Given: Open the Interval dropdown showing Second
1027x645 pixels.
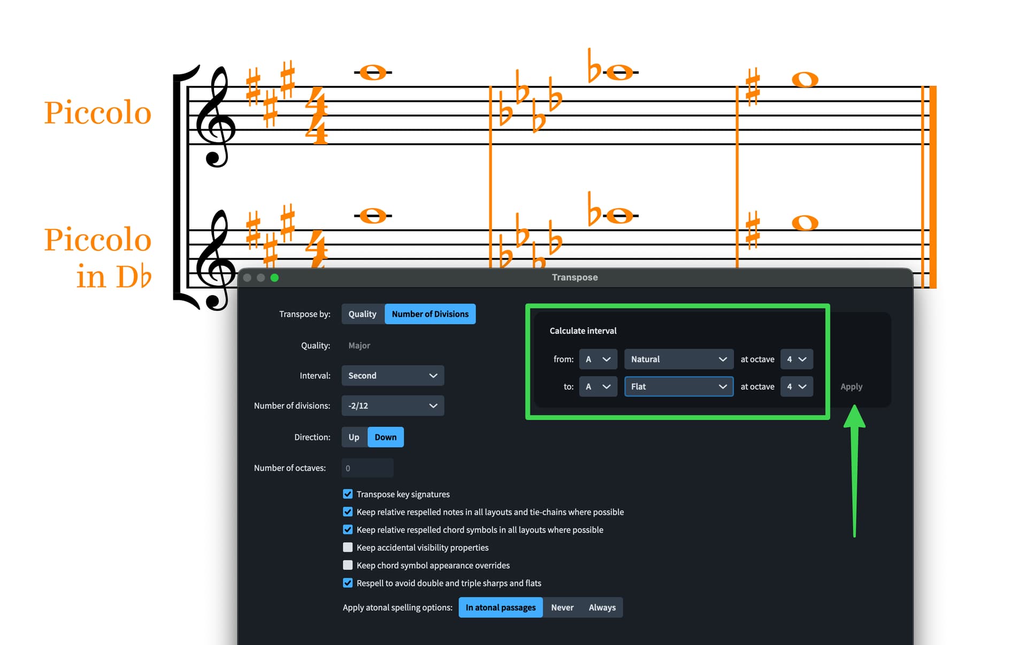Looking at the screenshot, I should [x=393, y=376].
